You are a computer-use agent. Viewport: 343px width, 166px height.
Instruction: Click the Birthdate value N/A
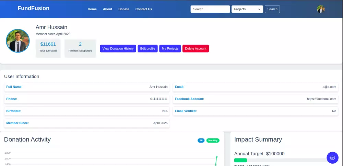click(x=165, y=111)
